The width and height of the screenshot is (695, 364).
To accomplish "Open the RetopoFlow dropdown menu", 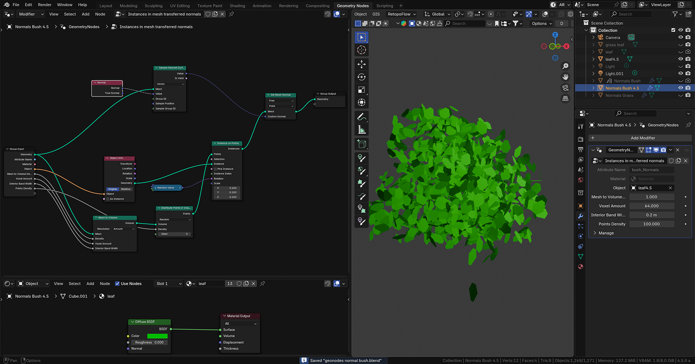I will (401, 14).
